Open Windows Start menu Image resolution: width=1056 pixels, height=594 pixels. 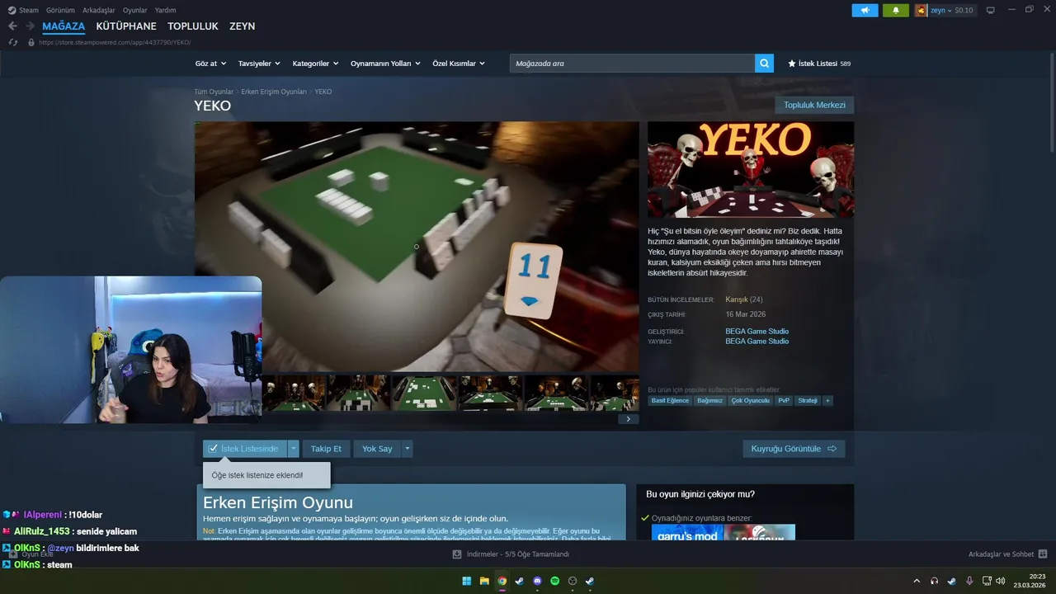pyautogui.click(x=467, y=581)
